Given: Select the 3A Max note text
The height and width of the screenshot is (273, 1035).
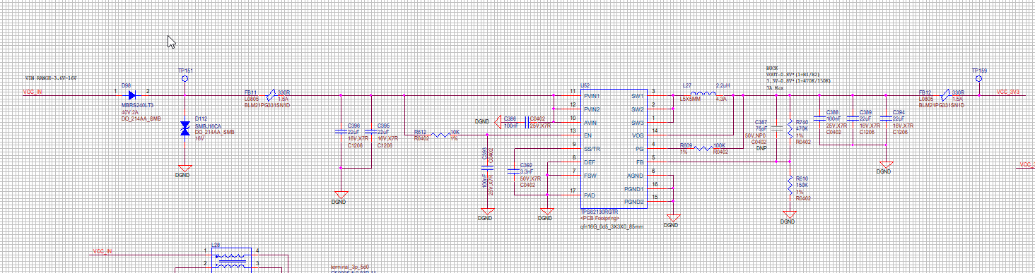Looking at the screenshot, I should (x=774, y=87).
